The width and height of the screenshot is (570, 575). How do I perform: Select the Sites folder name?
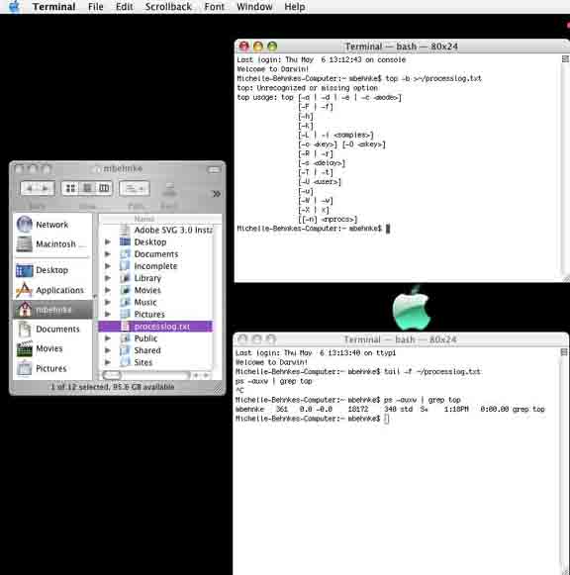click(143, 362)
